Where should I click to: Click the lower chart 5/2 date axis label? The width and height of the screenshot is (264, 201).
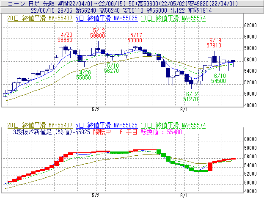point(96,195)
